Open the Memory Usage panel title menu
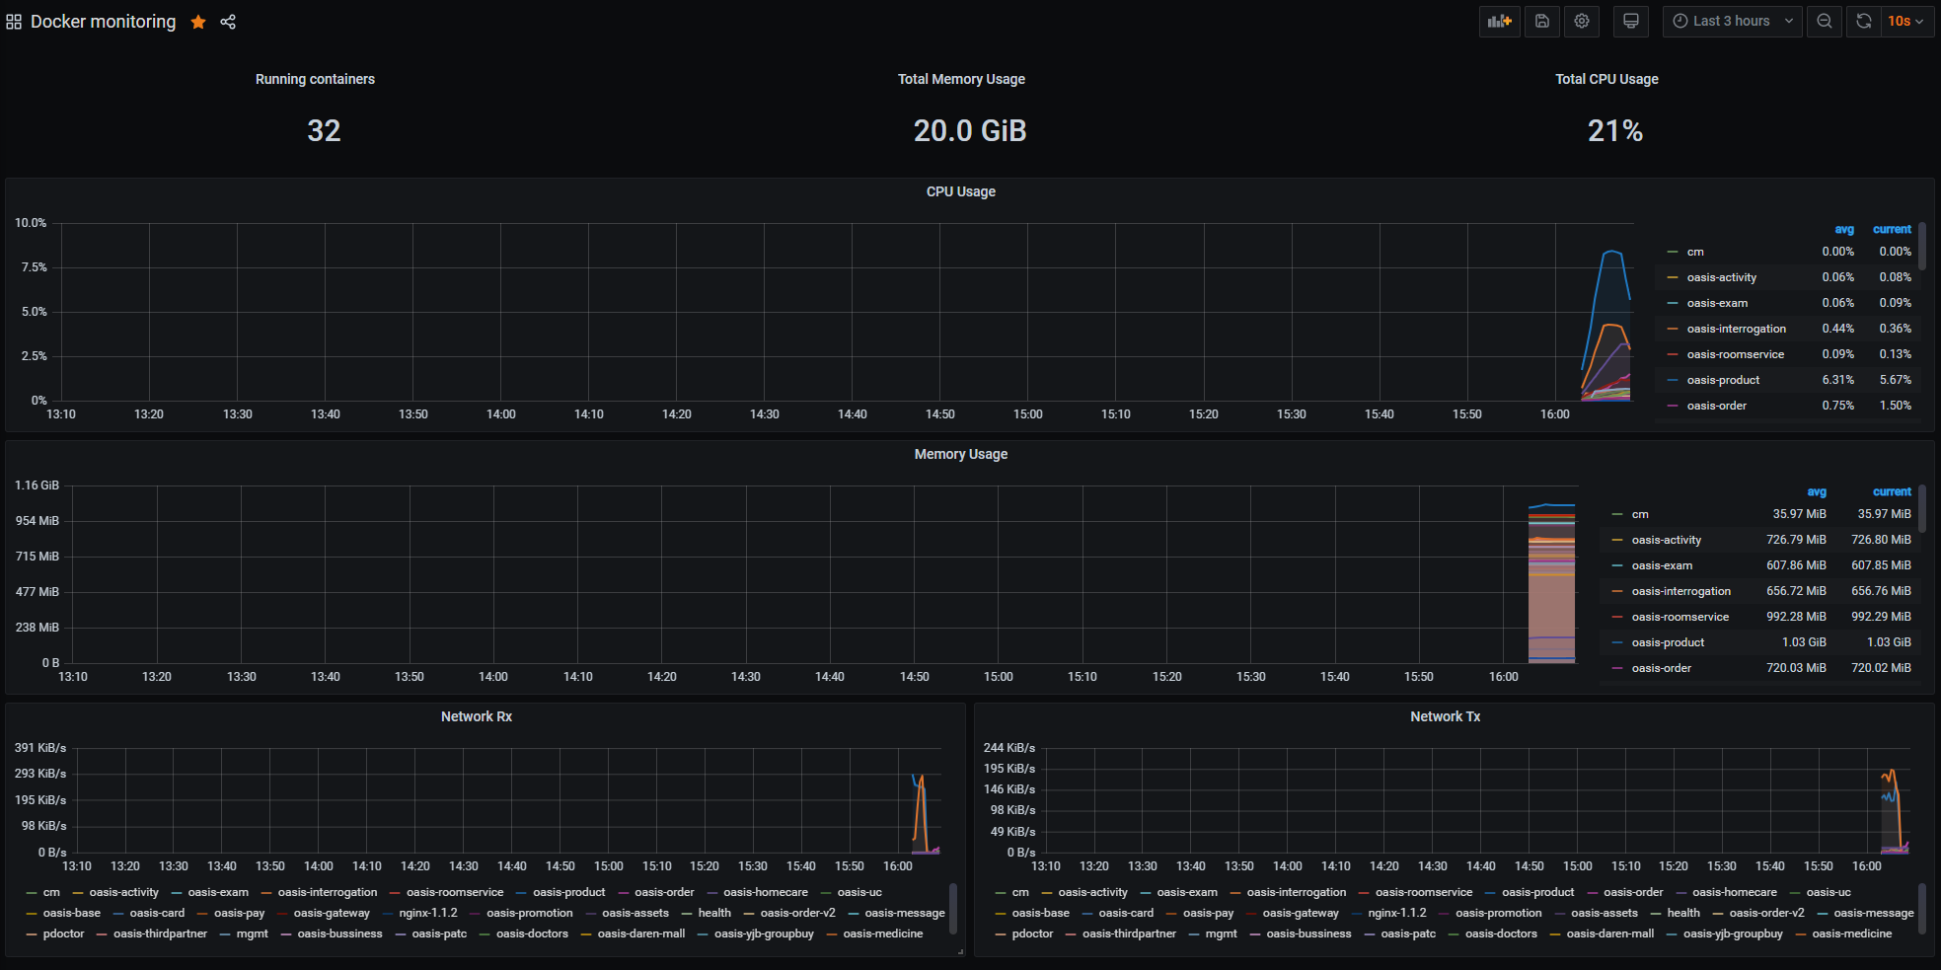 960,454
